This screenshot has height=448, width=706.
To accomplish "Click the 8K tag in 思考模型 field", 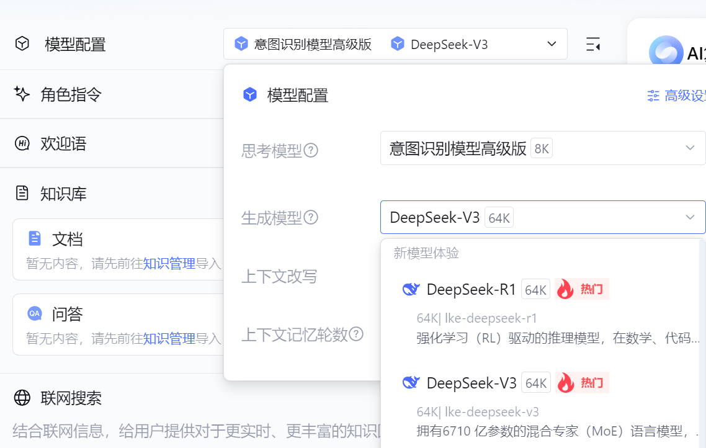I will (542, 148).
